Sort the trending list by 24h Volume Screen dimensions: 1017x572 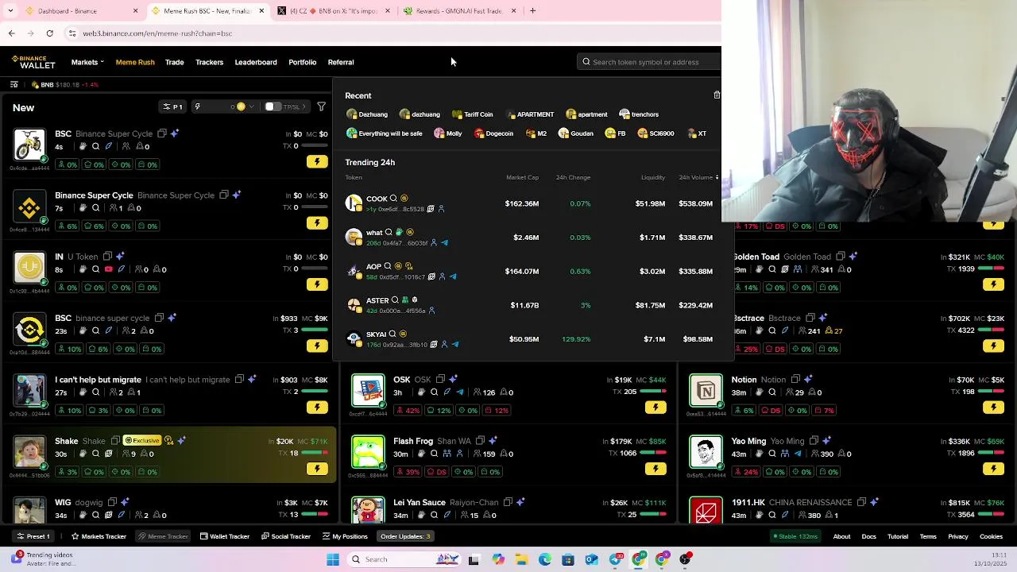(x=697, y=177)
